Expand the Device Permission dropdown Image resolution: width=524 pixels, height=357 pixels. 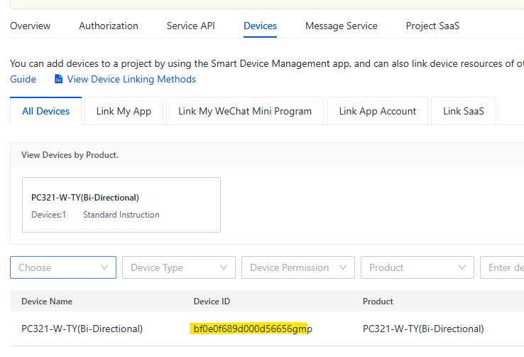click(298, 267)
